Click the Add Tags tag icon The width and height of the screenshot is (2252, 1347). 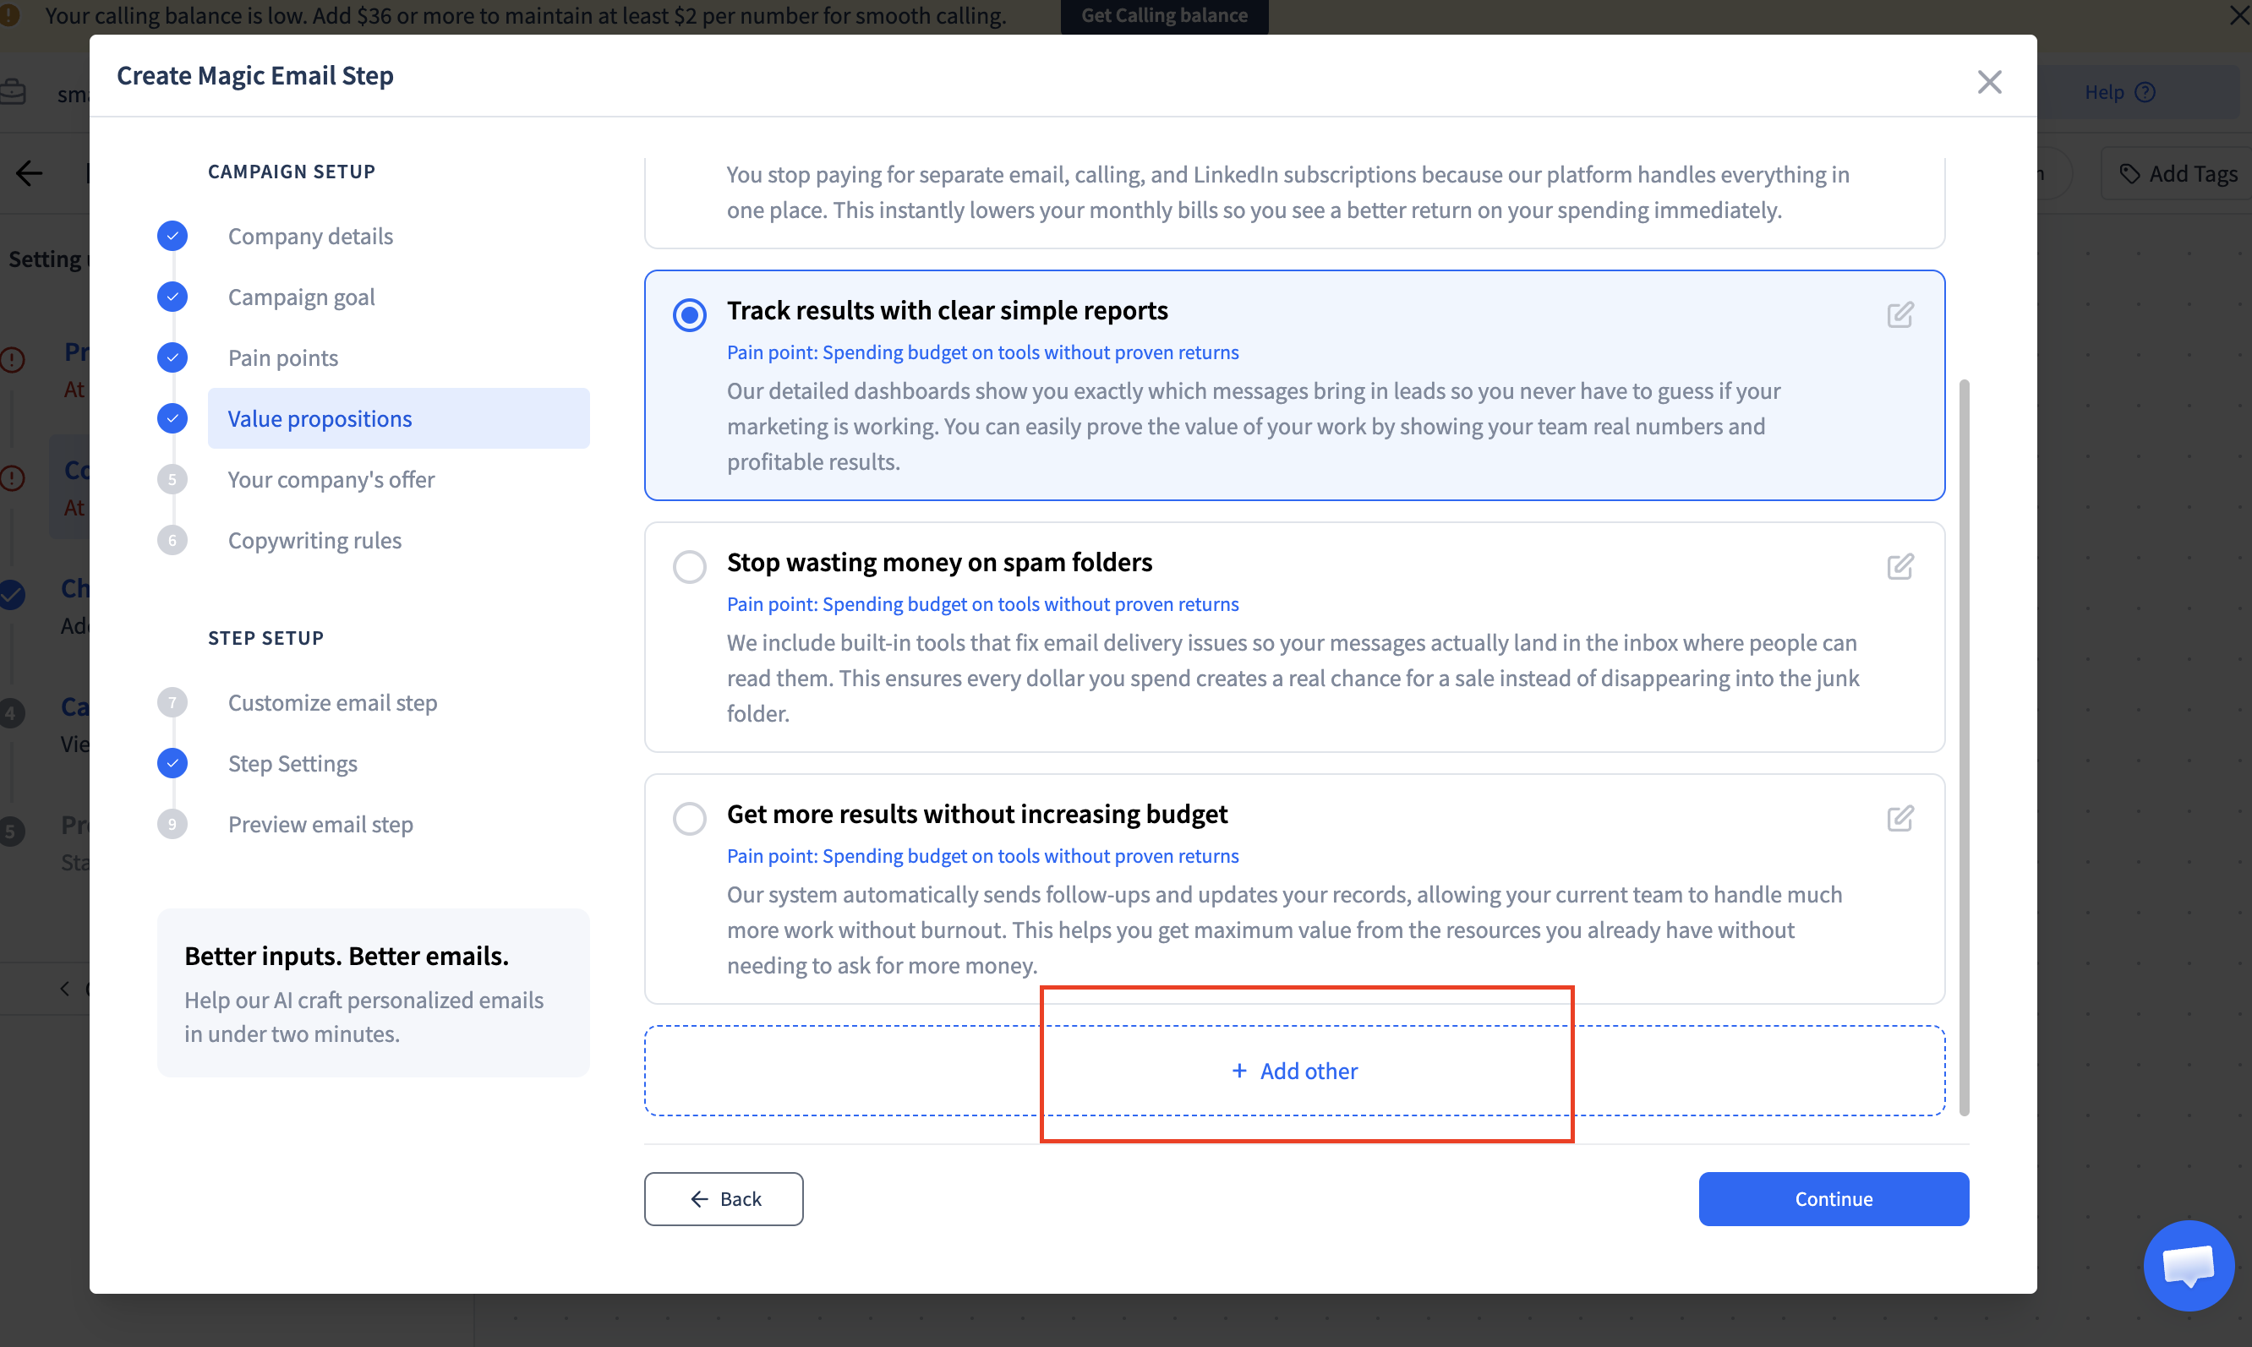point(2129,173)
